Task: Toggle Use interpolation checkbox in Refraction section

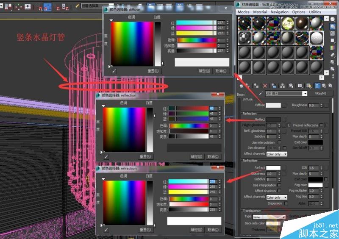Action: (x=279, y=185)
